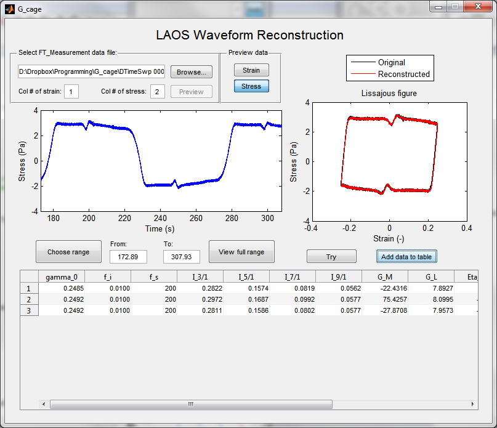Select the Stress preview toggle
This screenshot has width=497, height=428.
[251, 86]
